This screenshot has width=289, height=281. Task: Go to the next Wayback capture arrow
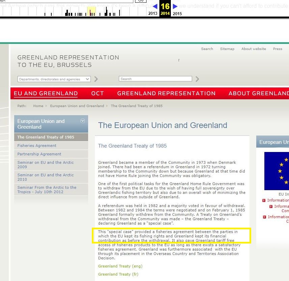175,6
